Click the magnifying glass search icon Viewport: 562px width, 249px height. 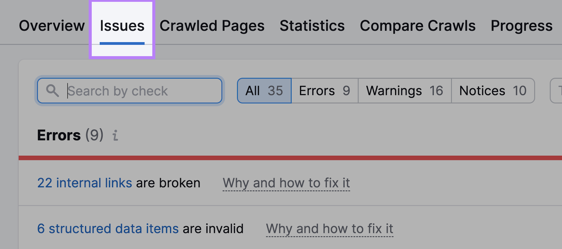(52, 91)
